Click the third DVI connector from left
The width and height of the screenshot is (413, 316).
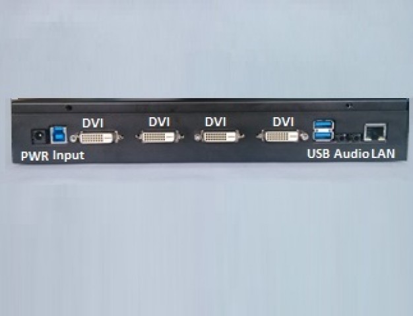tap(219, 137)
